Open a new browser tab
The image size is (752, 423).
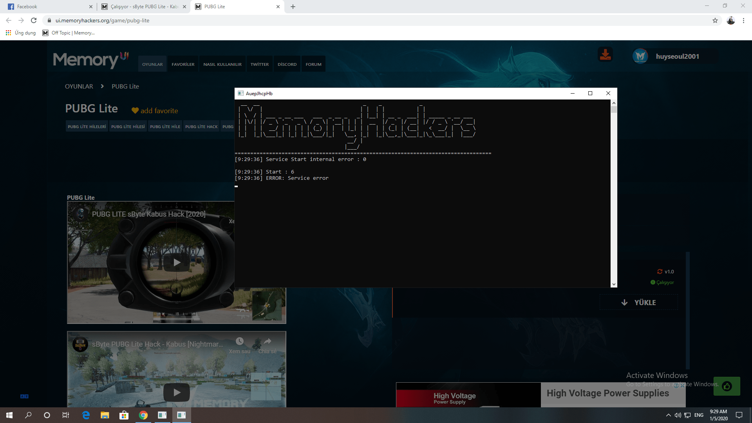(293, 7)
